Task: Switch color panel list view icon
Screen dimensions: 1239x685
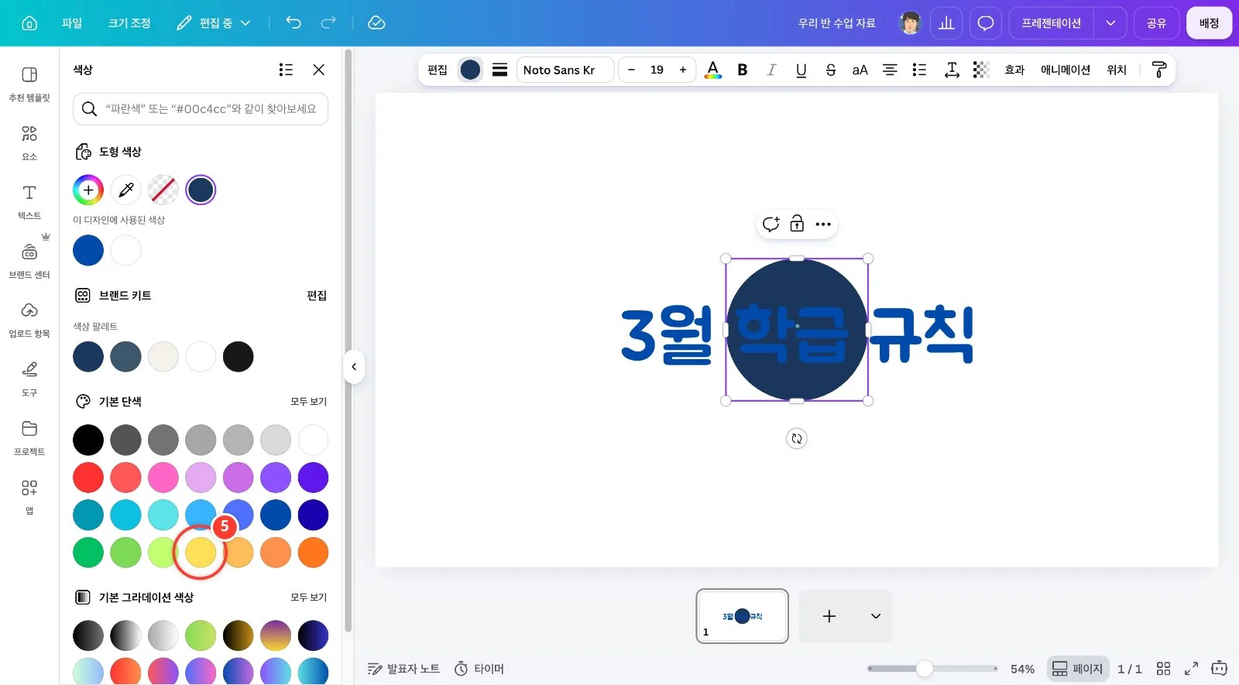Action: pos(286,70)
